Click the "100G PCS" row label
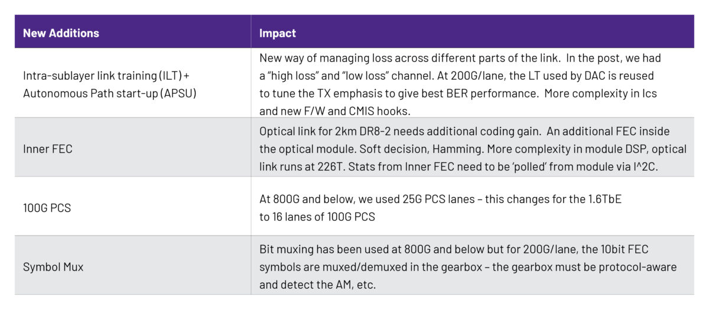Image resolution: width=709 pixels, height=310 pixels. coord(47,208)
